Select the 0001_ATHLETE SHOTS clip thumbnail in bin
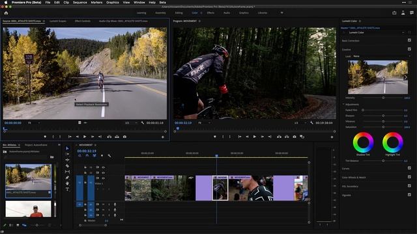Screen dimensions: 417x234 pos(29,177)
